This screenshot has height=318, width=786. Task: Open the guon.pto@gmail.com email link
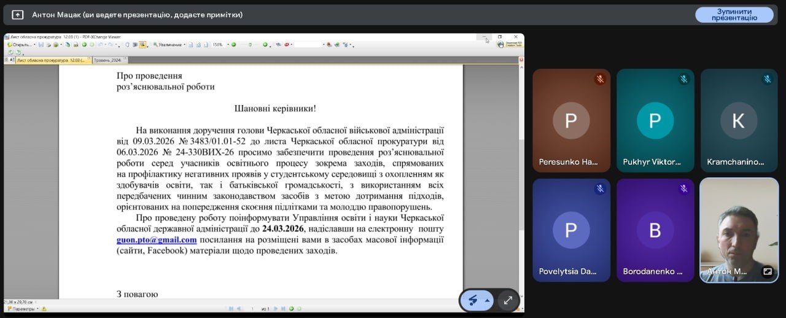(x=157, y=240)
